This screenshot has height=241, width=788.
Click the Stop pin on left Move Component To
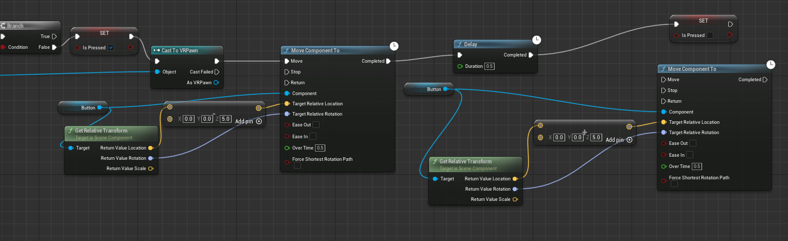click(287, 72)
